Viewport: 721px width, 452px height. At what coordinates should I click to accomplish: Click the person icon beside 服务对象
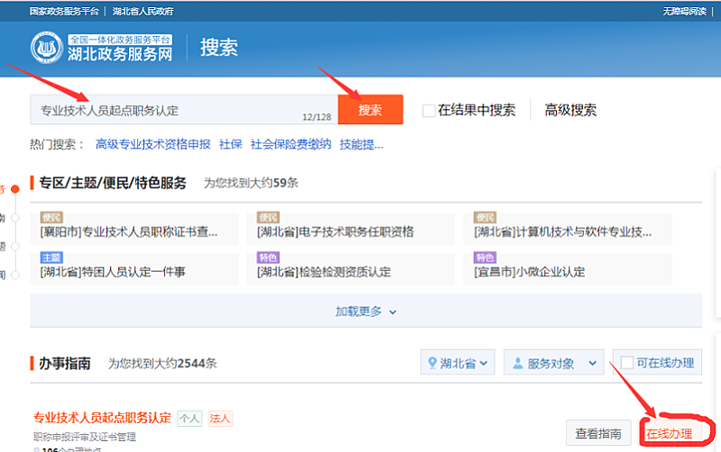point(517,364)
